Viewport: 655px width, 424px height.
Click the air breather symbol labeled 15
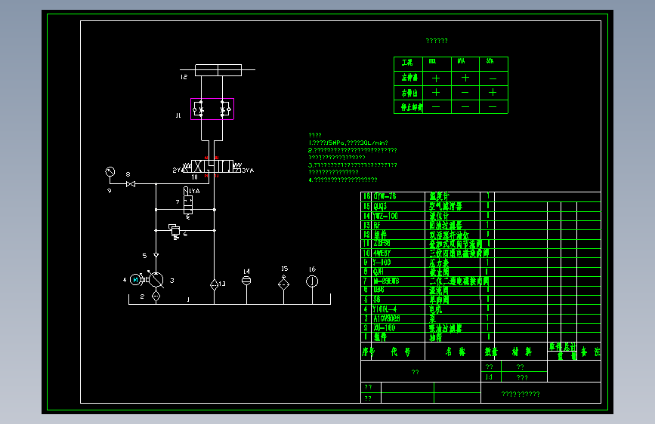pyautogui.click(x=283, y=284)
